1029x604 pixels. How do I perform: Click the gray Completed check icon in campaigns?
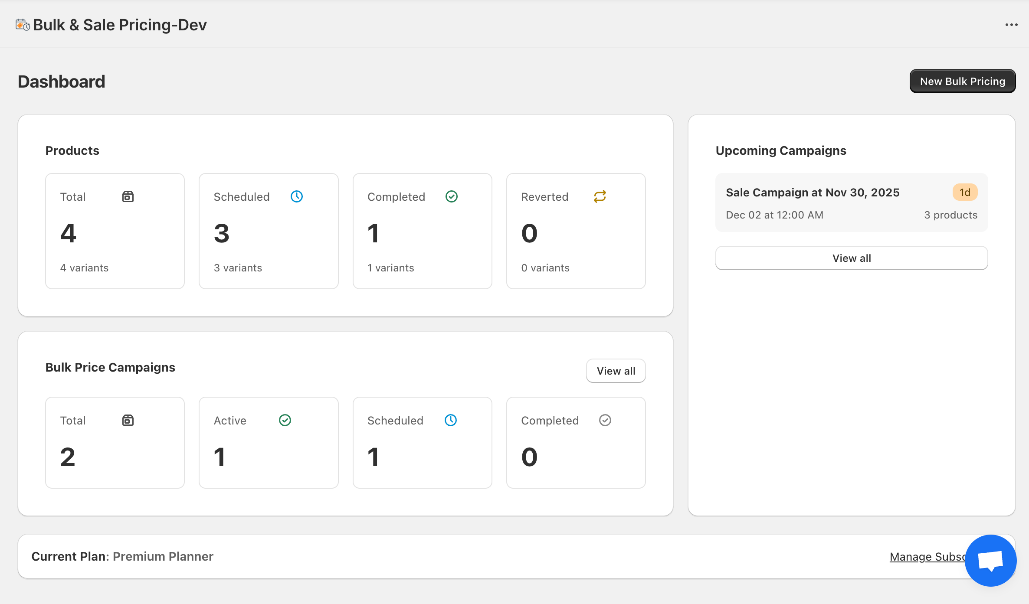[605, 420]
